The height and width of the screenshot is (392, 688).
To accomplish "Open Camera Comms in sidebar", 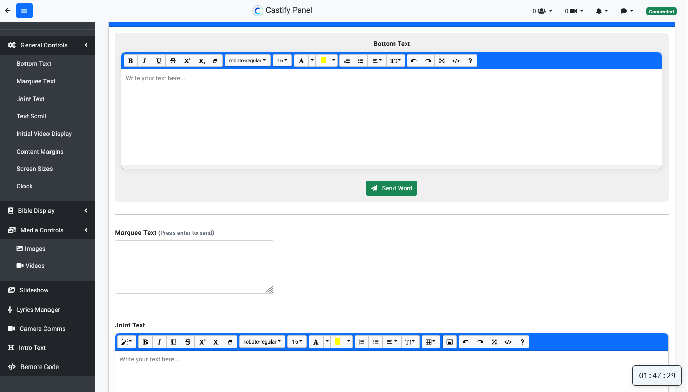I will click(x=47, y=329).
